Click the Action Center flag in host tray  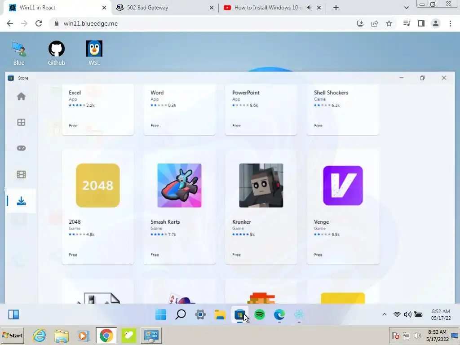click(395, 335)
